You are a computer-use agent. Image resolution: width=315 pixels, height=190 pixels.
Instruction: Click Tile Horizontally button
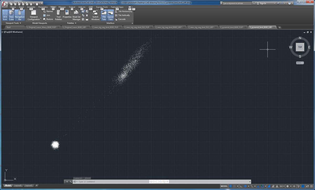coord(123,11)
